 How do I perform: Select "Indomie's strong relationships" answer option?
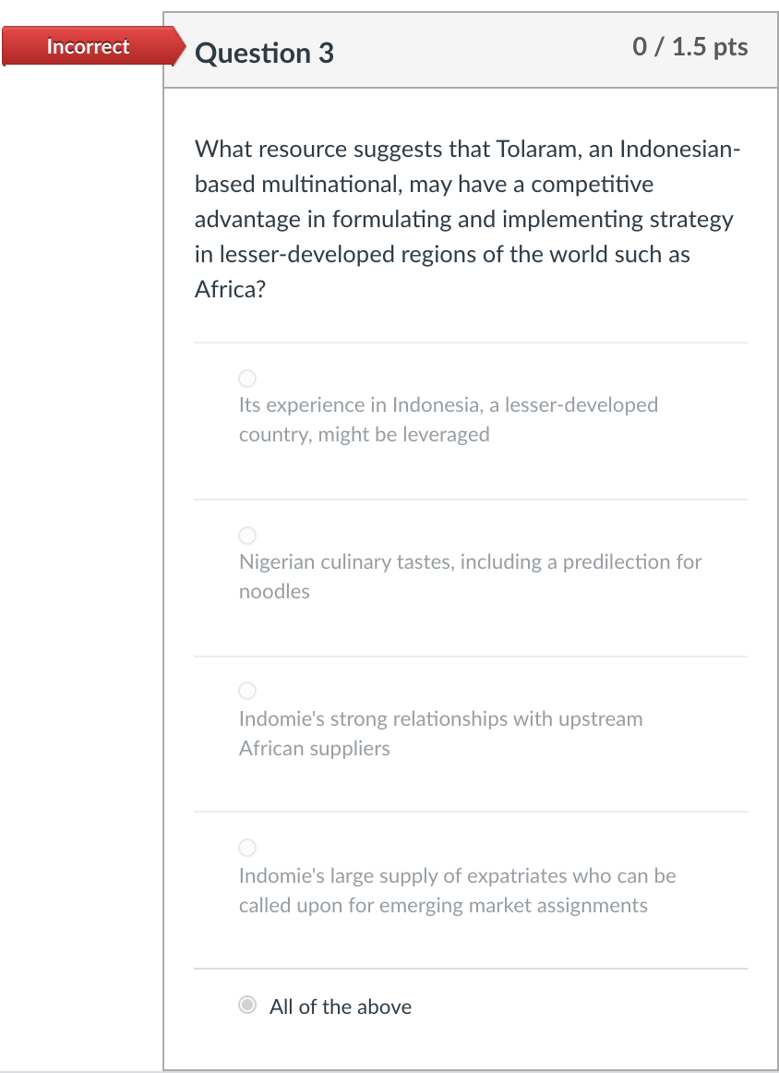pyautogui.click(x=246, y=690)
